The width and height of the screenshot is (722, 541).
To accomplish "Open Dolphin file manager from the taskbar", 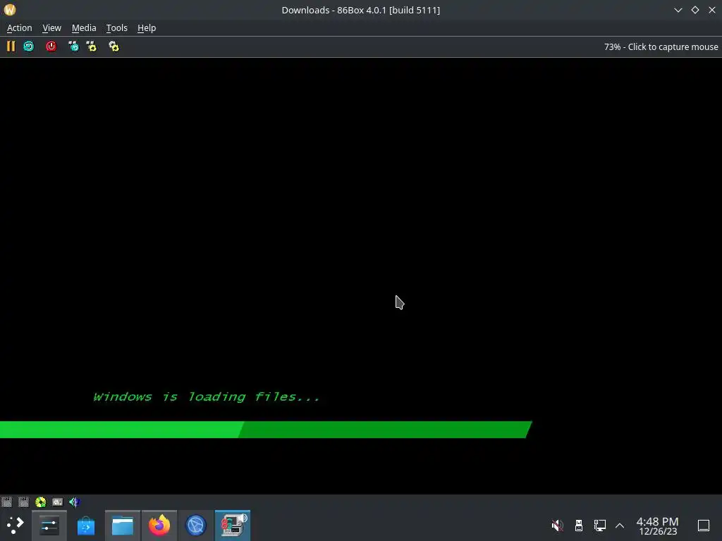I will tap(123, 526).
